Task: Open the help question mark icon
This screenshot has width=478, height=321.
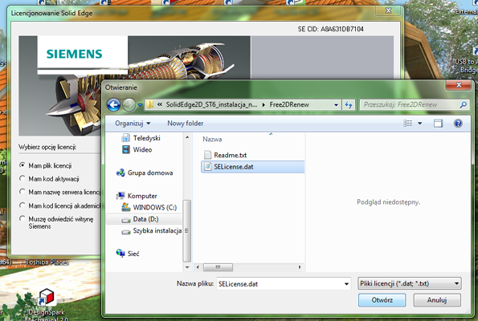Action: coord(458,124)
